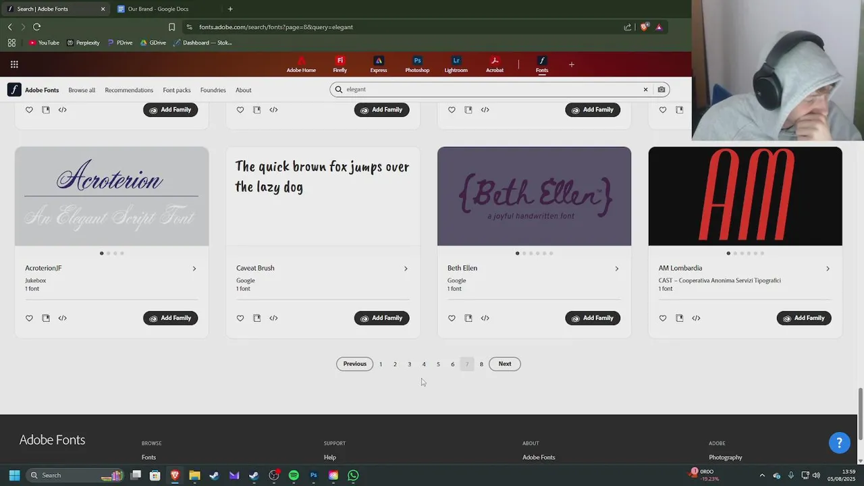Open Adobe Express shortcut

(x=379, y=65)
